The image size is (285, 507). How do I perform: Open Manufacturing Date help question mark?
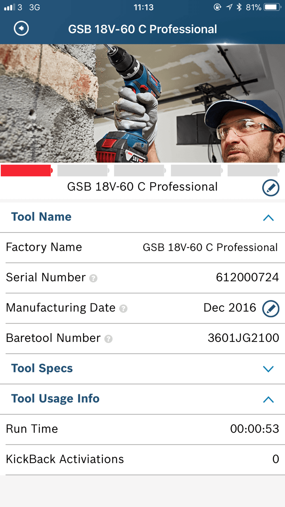tap(123, 309)
